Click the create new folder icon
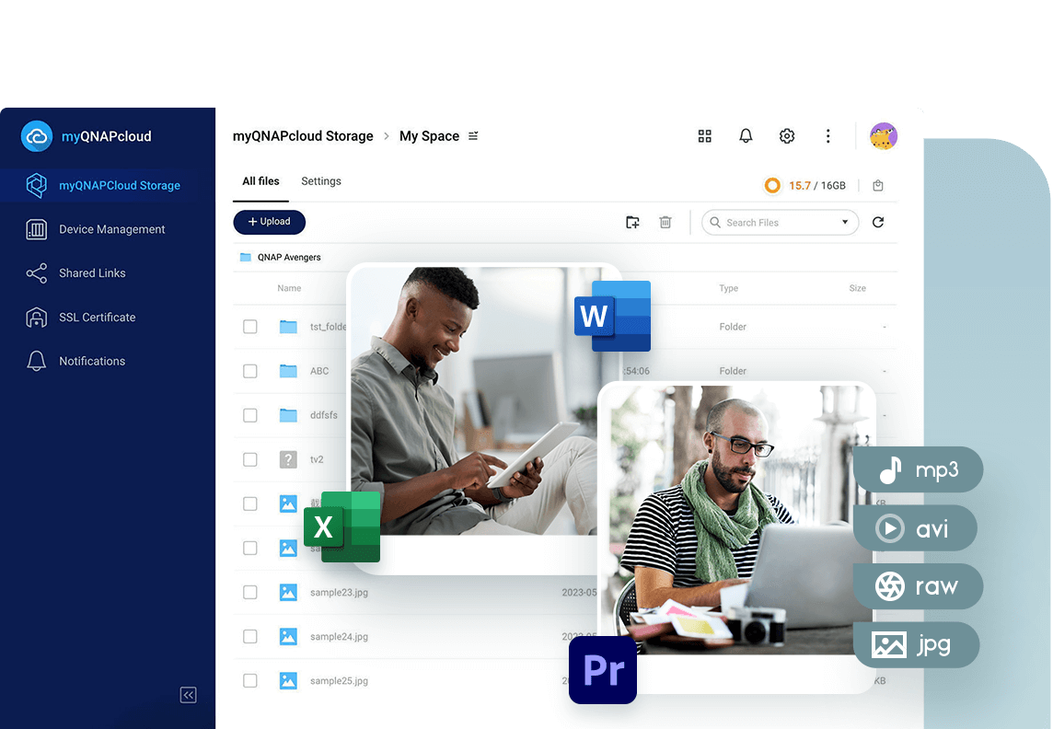Screen dimensions: 1053x729 [x=632, y=222]
